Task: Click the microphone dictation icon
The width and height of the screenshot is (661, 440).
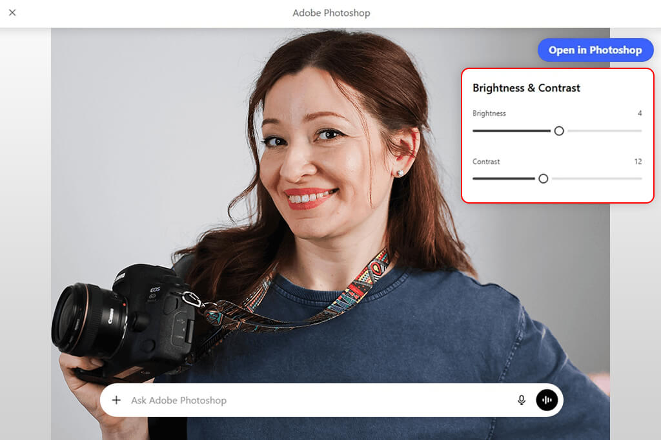Action: click(x=522, y=400)
